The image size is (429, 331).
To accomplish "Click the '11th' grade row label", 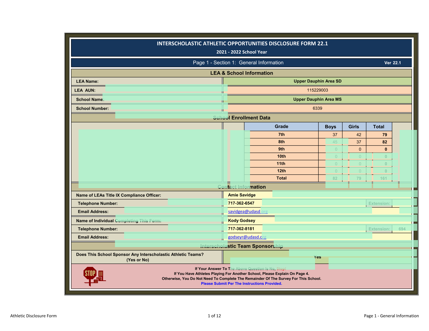I will pyautogui.click(x=281, y=164).
